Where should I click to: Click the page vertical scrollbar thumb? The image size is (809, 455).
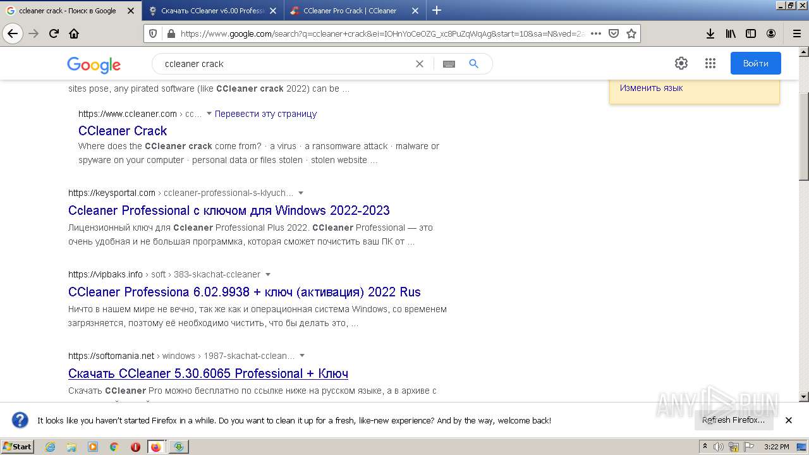804,136
